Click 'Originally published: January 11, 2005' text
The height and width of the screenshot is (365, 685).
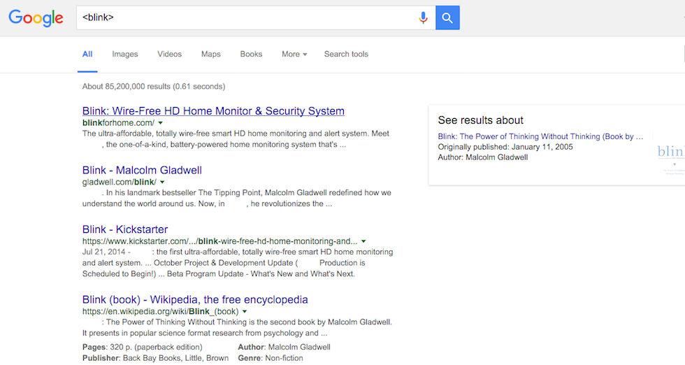(x=505, y=147)
